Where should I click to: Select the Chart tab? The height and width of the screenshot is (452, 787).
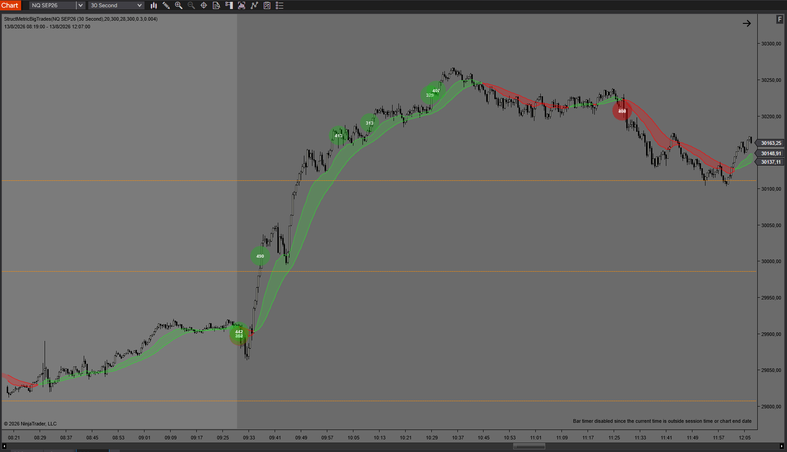click(x=10, y=5)
